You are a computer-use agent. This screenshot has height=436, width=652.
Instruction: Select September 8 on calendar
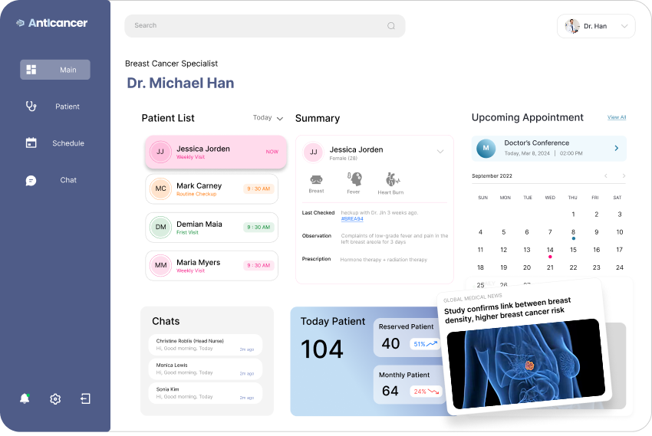(573, 232)
